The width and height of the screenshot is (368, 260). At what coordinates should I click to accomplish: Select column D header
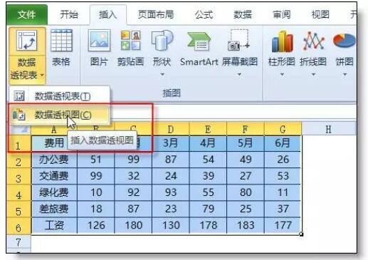171,129
